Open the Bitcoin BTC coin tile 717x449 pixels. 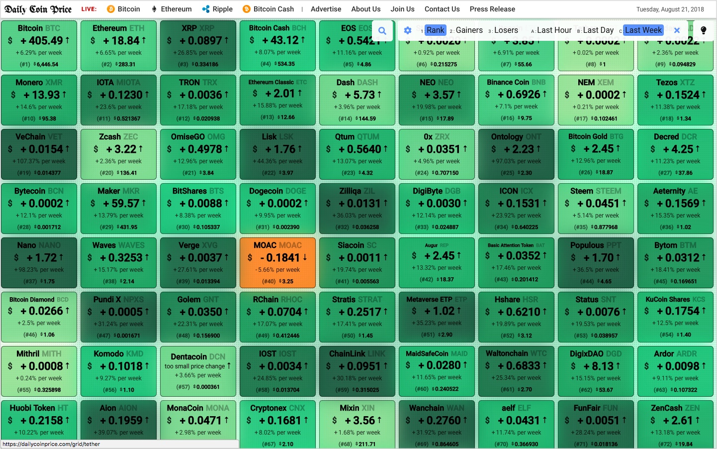pyautogui.click(x=39, y=46)
